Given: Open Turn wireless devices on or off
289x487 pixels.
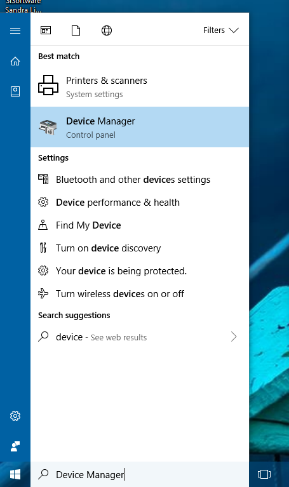Looking at the screenshot, I should 140,294.
